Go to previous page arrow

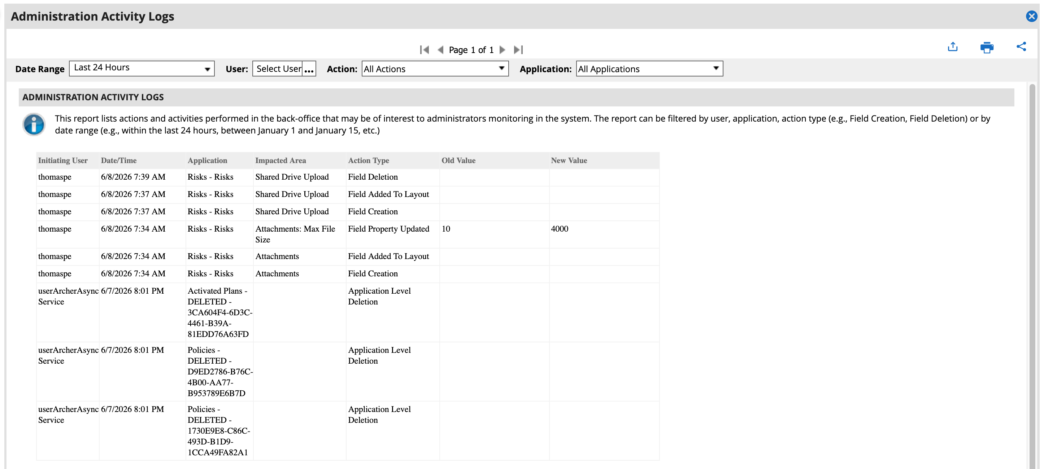coord(440,50)
